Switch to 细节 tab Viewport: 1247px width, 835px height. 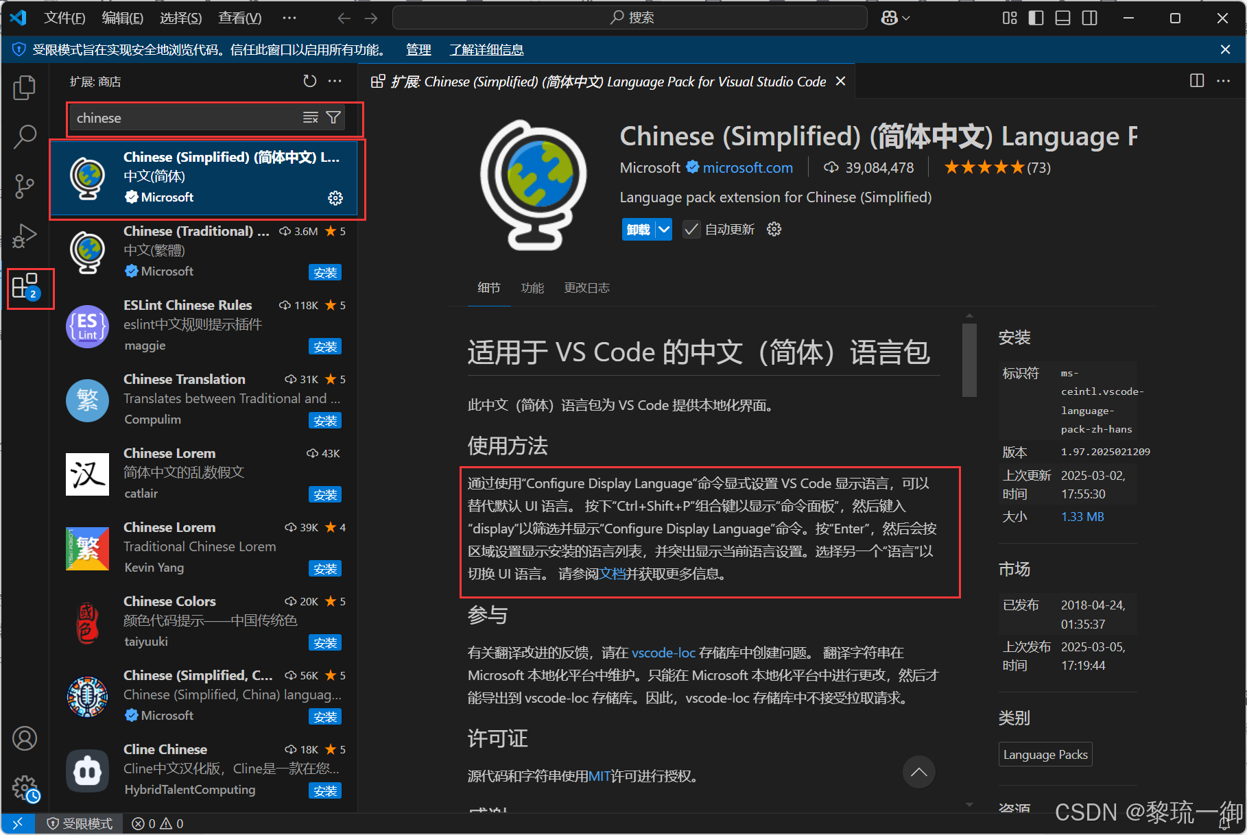(x=489, y=288)
